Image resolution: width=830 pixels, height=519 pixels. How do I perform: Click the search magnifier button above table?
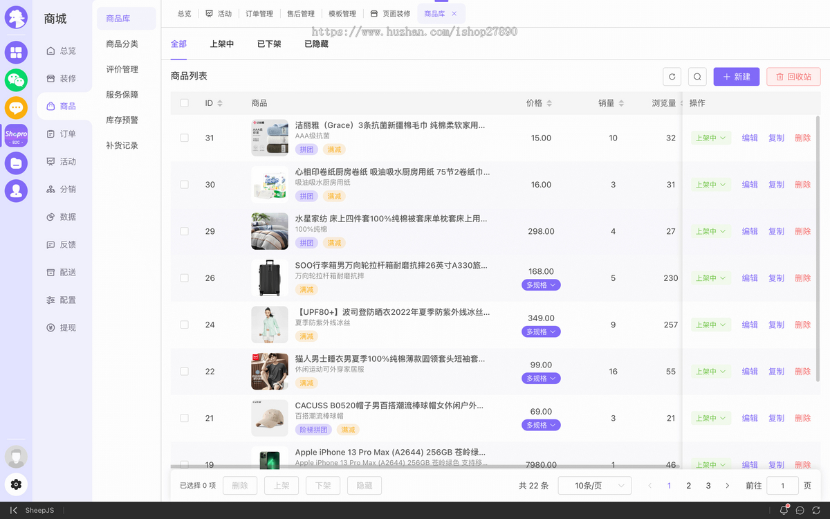click(698, 77)
